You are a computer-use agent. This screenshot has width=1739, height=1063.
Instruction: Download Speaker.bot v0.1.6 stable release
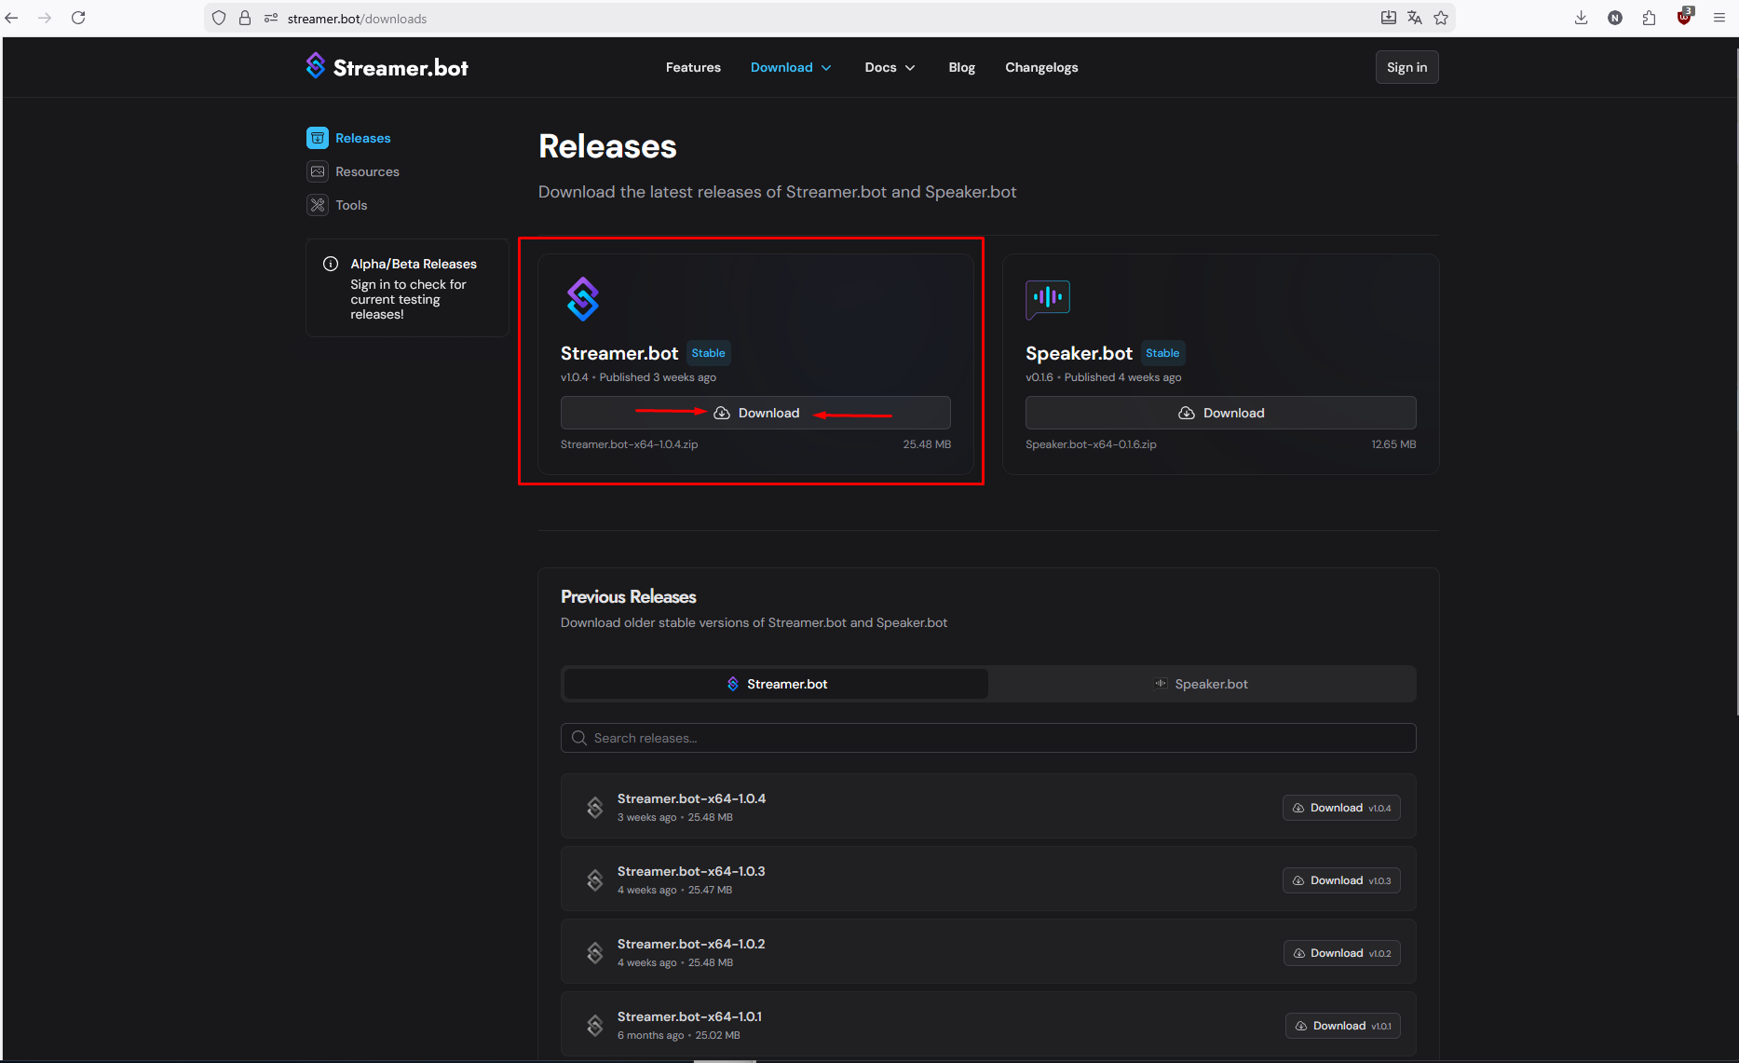click(1220, 413)
